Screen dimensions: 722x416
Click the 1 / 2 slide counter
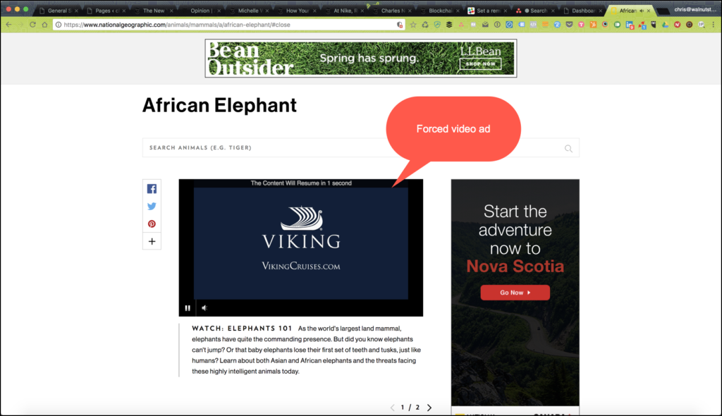[410, 408]
